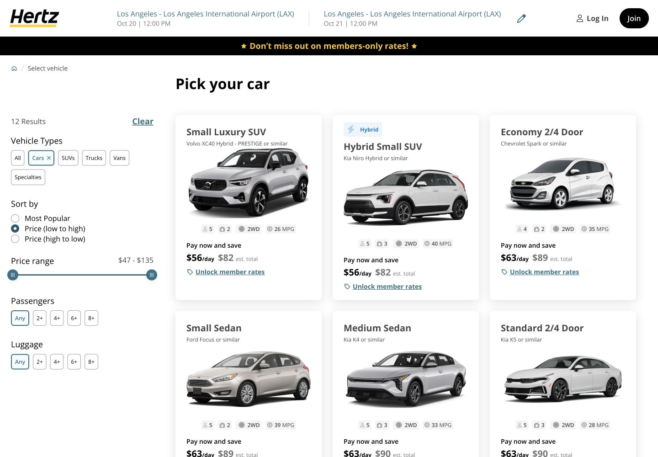This screenshot has height=457, width=658.
Task: Filter by Trucks vehicle type
Action: (94, 158)
